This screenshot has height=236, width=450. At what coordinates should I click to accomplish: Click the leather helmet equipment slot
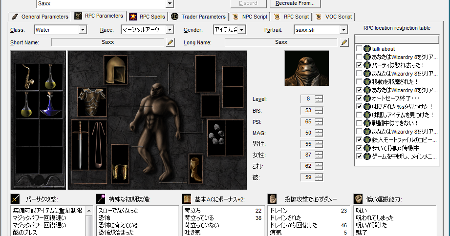(116, 70)
